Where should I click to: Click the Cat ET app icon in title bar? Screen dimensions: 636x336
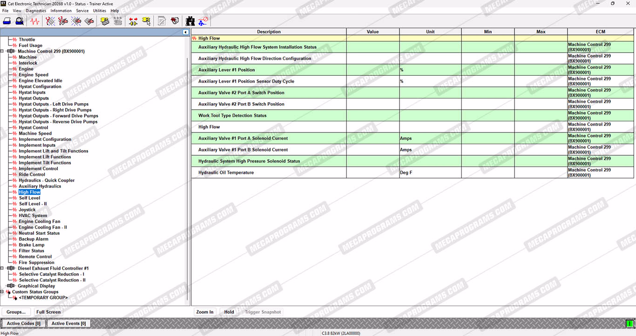(x=4, y=3)
